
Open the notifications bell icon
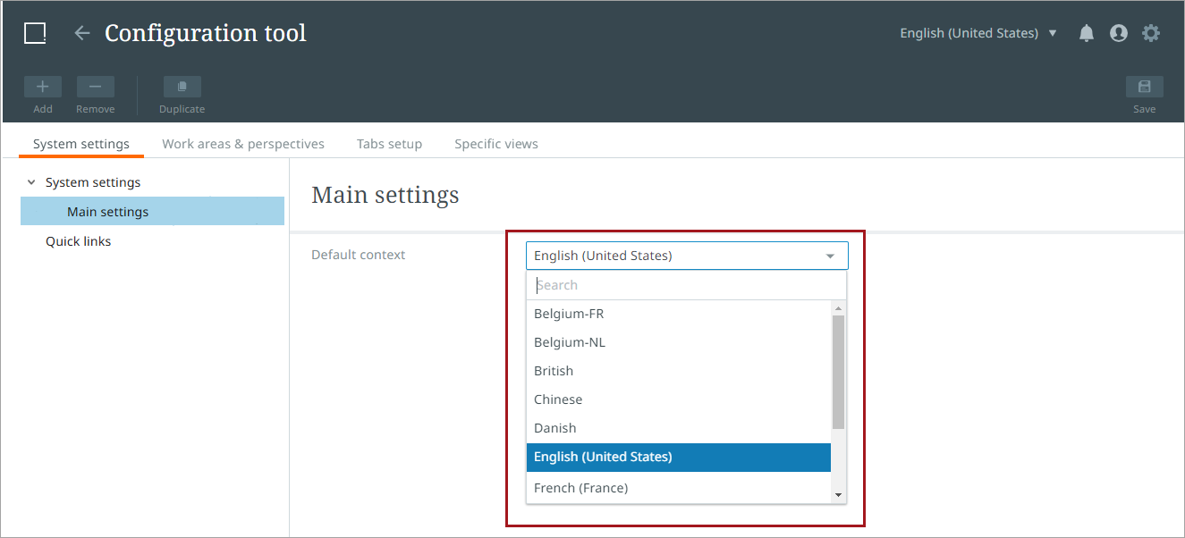pos(1087,33)
